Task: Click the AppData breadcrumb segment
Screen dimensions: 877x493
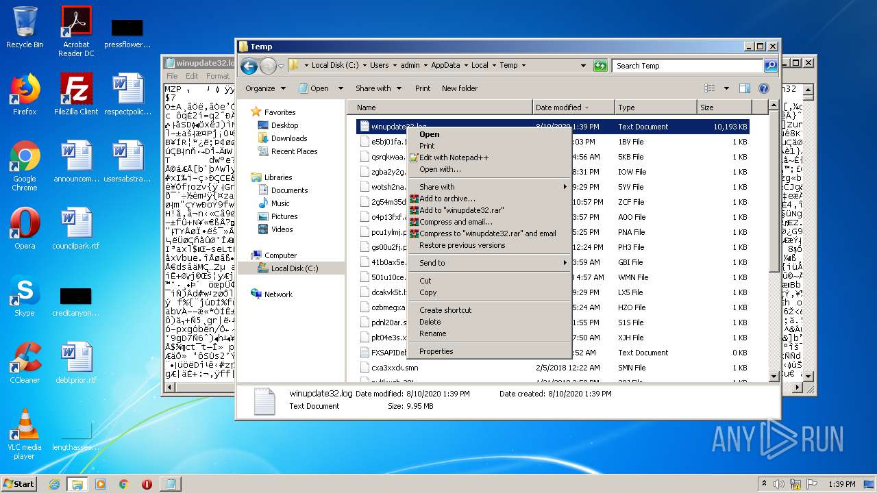Action: pos(445,66)
